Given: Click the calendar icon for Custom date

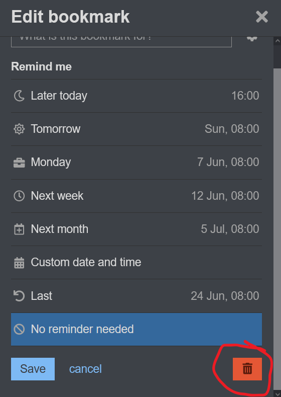Looking at the screenshot, I should (19, 263).
